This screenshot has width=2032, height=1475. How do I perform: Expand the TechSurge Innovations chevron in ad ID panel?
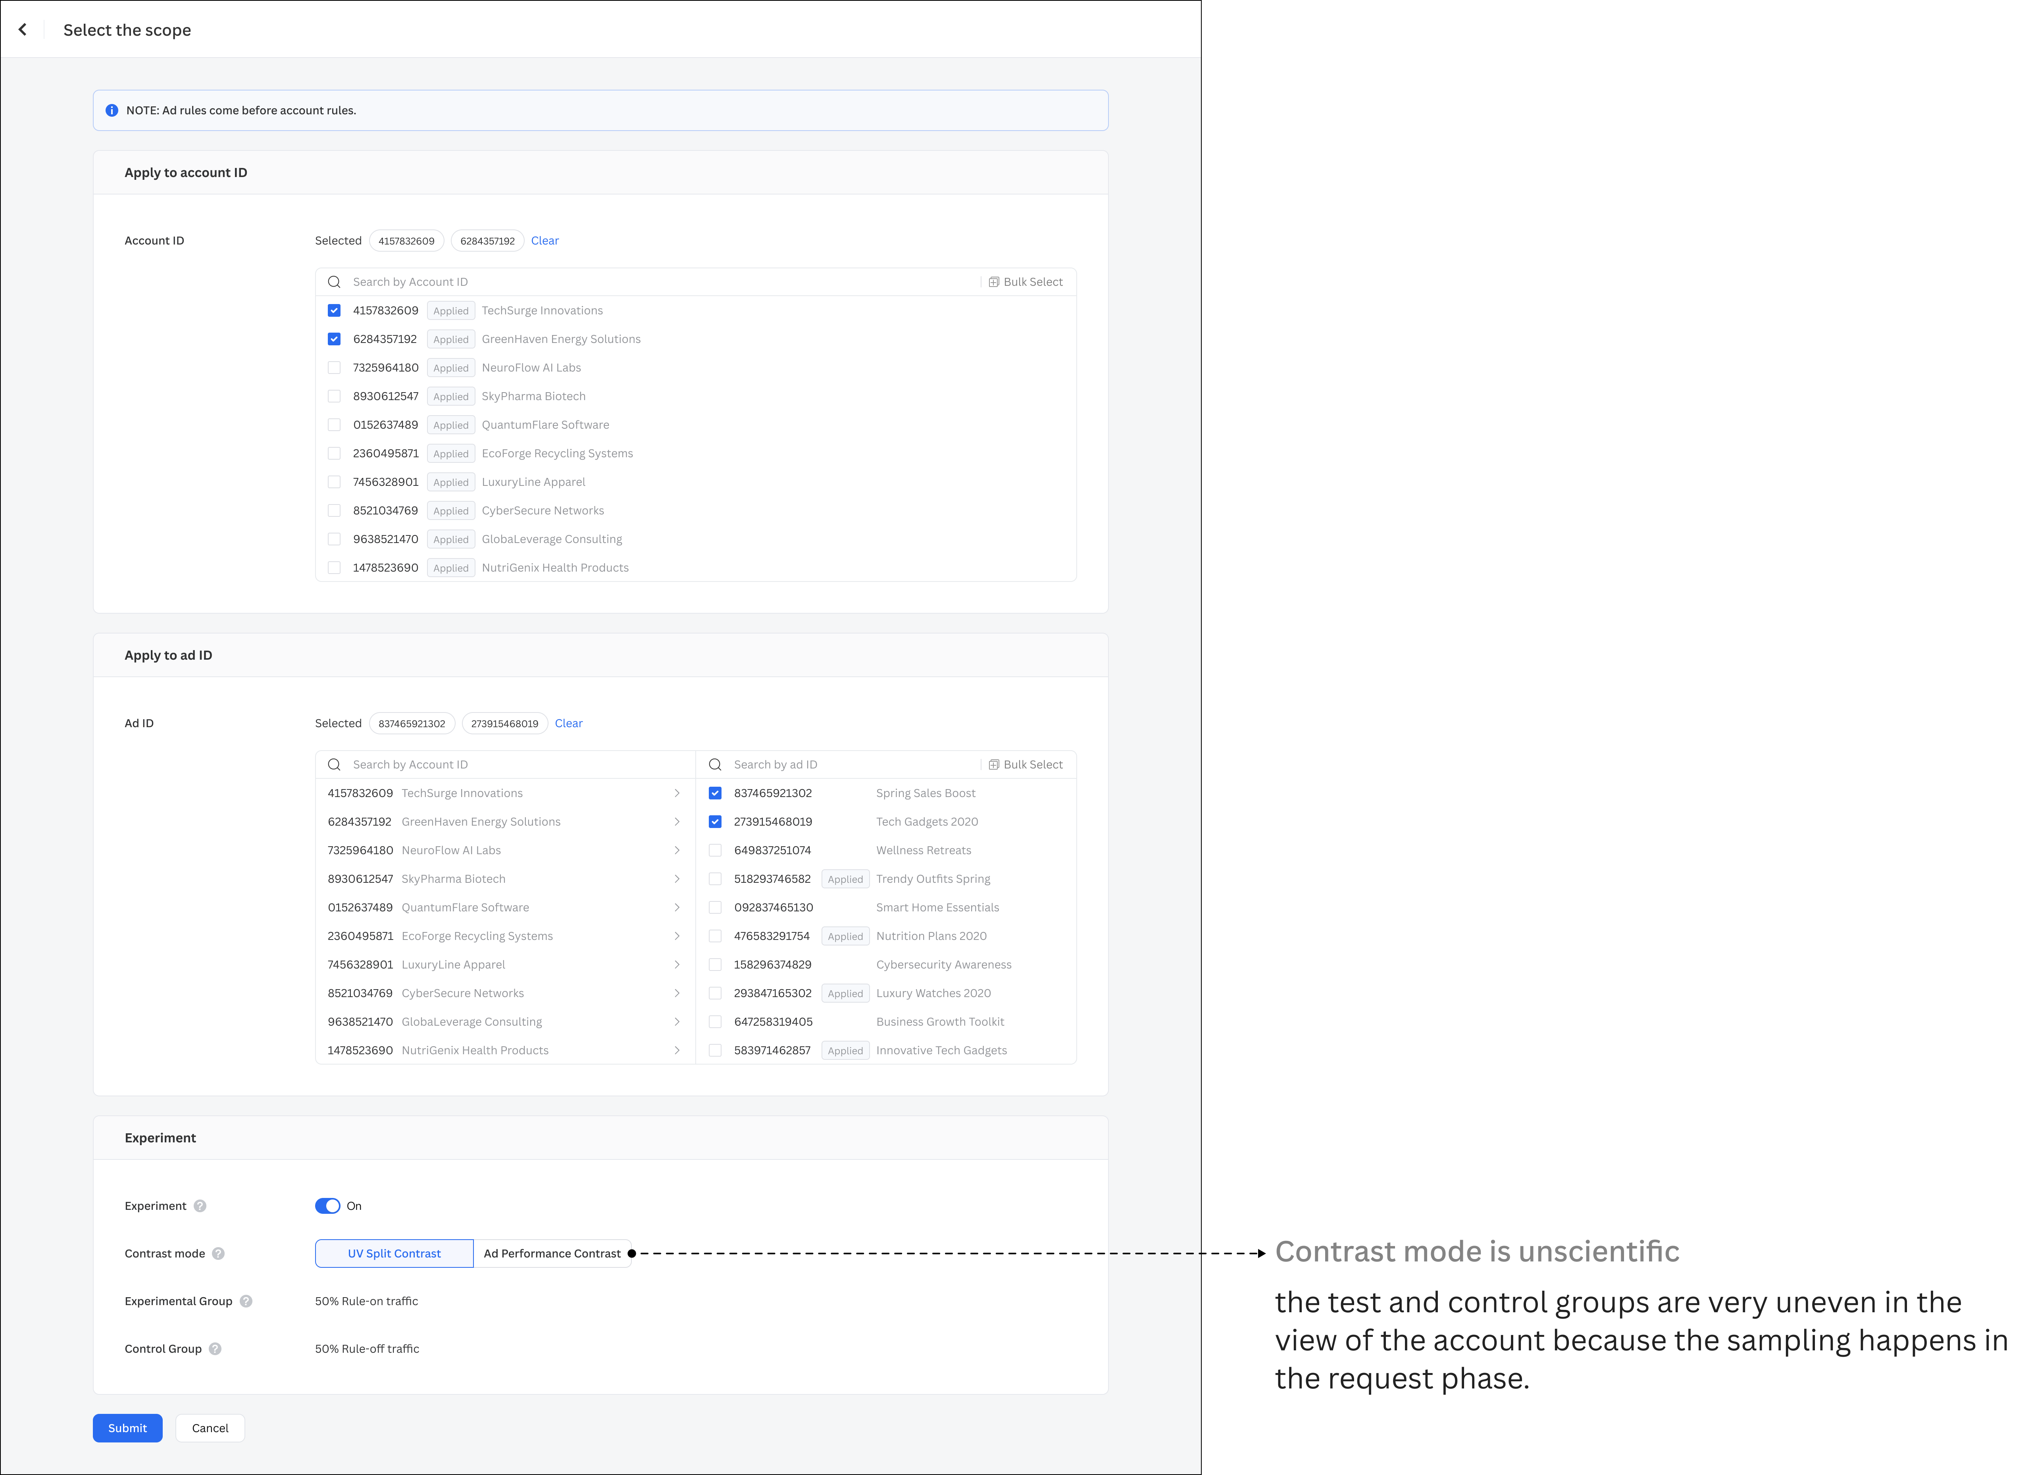tap(677, 793)
